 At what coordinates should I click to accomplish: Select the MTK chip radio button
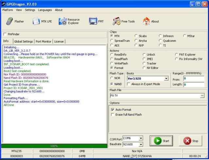pyautogui.click(x=112, y=36)
